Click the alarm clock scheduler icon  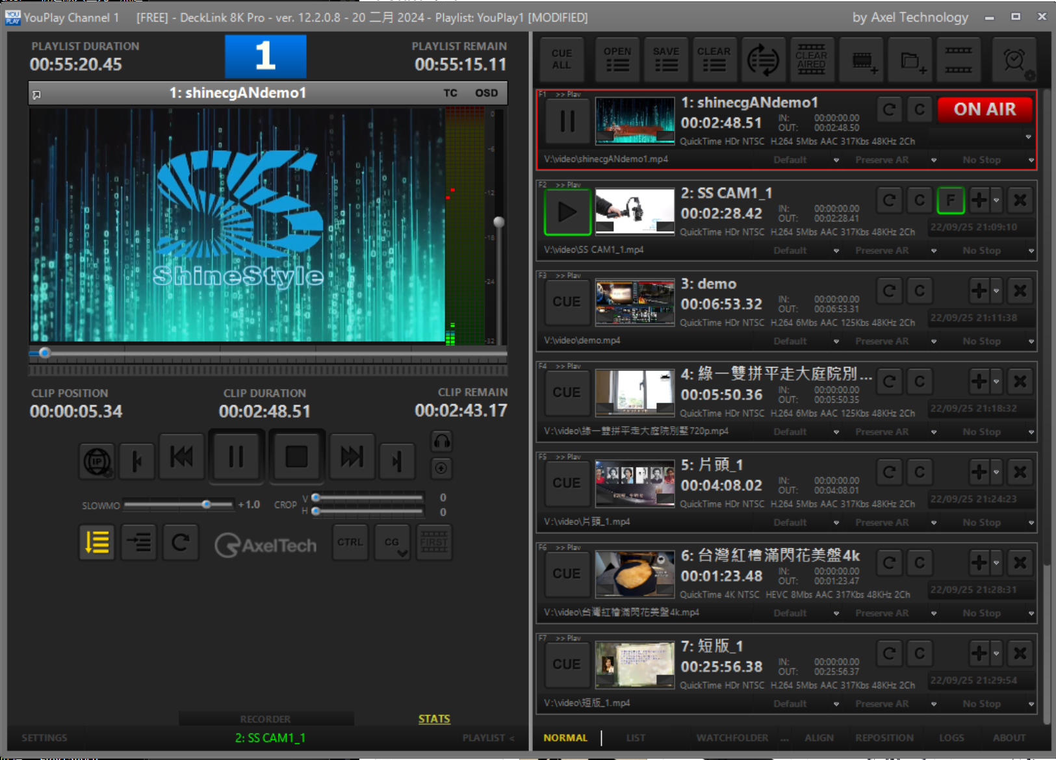[x=1014, y=60]
